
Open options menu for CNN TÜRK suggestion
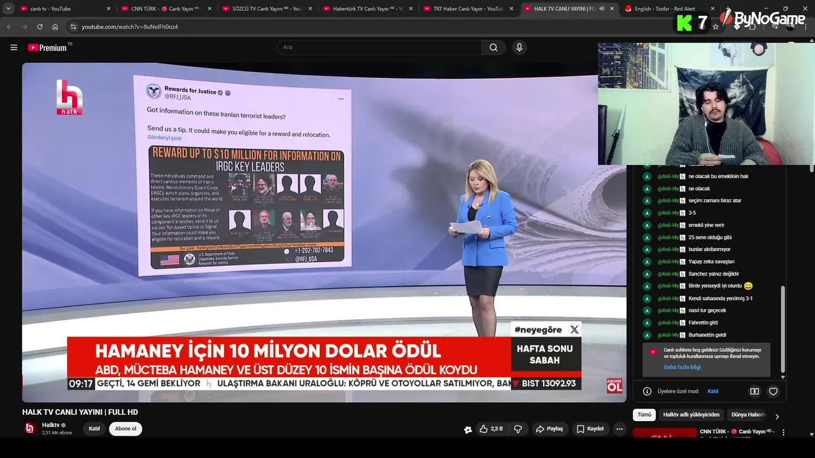coord(783,433)
